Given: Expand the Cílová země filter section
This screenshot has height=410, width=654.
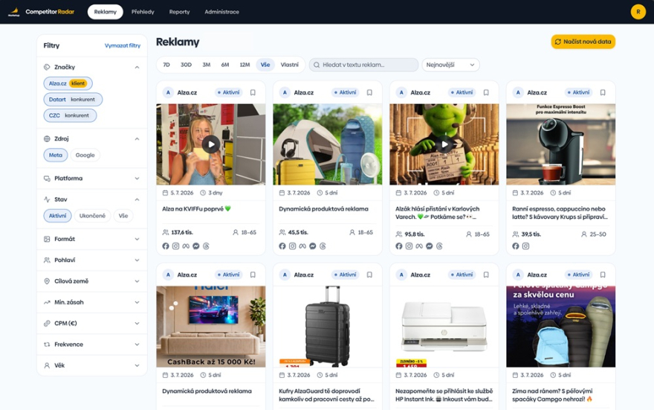Looking at the screenshot, I should coord(91,281).
